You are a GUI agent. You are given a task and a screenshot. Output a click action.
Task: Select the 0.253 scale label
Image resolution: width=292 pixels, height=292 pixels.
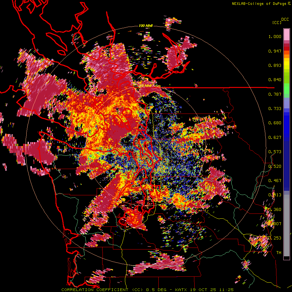coord(275,238)
